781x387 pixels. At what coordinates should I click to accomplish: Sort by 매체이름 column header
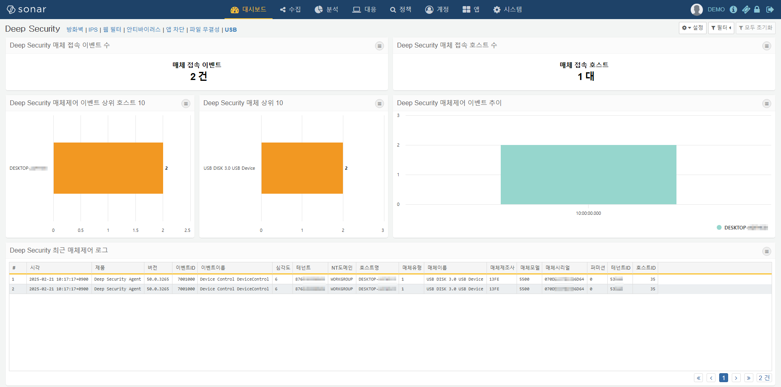pos(455,268)
